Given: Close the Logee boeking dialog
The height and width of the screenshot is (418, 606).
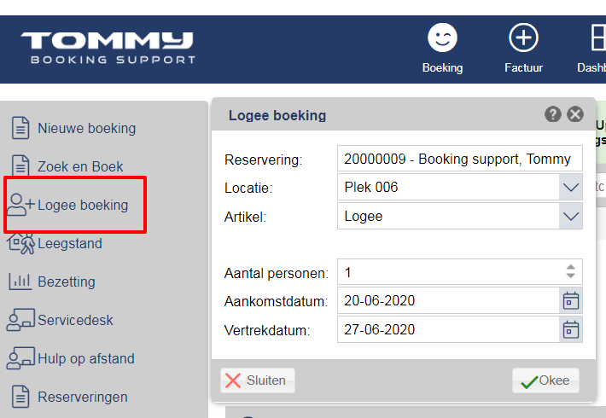Looking at the screenshot, I should (x=575, y=114).
